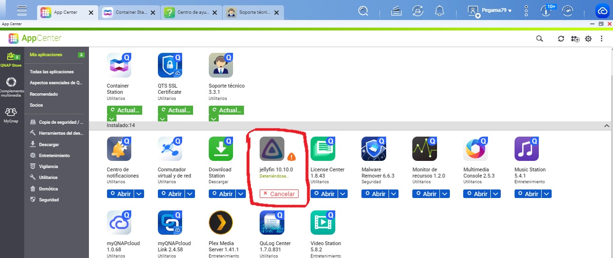
Task: Click the Plex Media Server app icon
Action: coord(221,223)
